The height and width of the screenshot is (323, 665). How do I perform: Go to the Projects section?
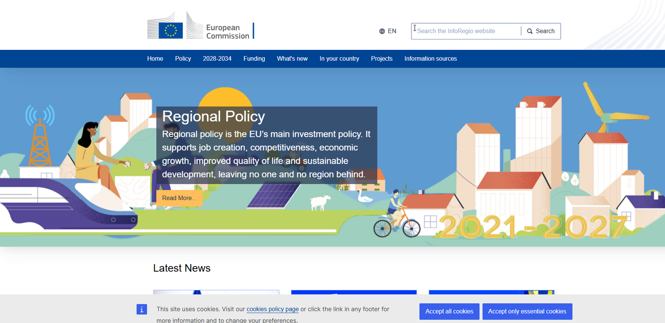pos(382,59)
